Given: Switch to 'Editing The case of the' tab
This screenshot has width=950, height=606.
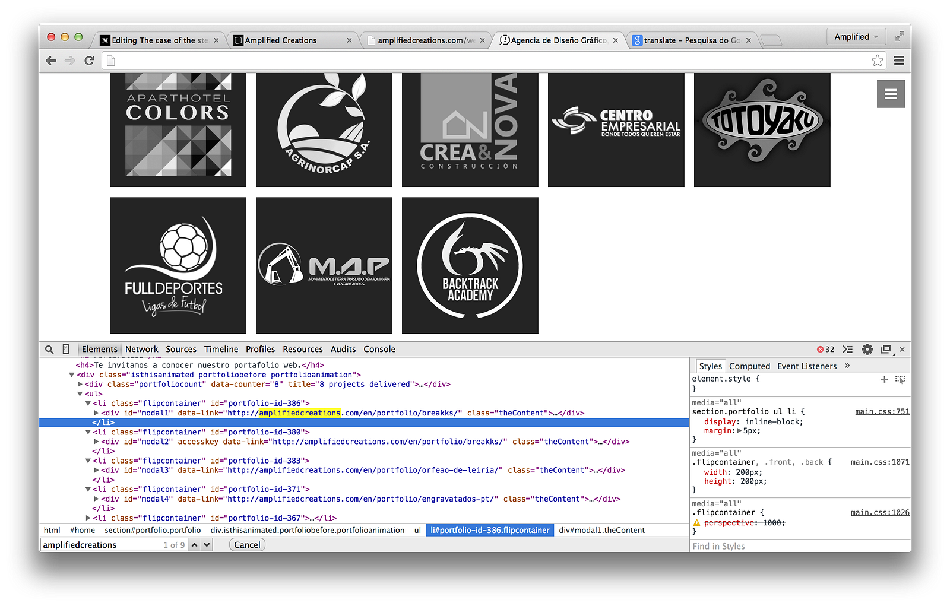Looking at the screenshot, I should point(159,40).
